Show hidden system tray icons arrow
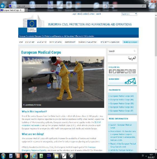 (x=146, y=156)
